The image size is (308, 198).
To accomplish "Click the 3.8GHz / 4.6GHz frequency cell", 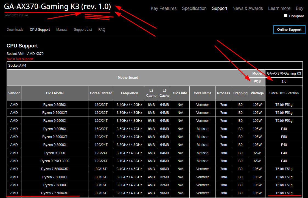I will tap(129, 145).
